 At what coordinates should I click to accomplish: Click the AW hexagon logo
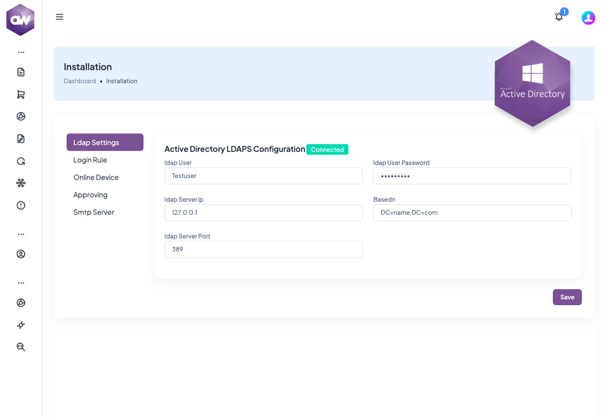20,20
